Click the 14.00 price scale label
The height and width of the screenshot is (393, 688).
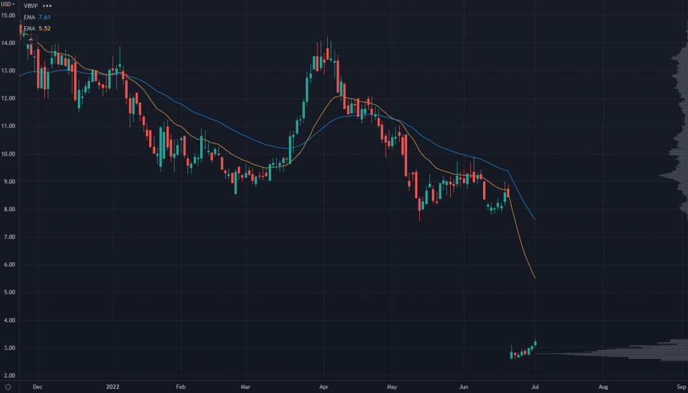8,43
